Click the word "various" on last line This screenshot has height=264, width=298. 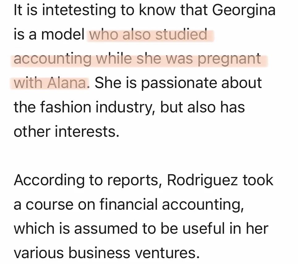[39, 253]
